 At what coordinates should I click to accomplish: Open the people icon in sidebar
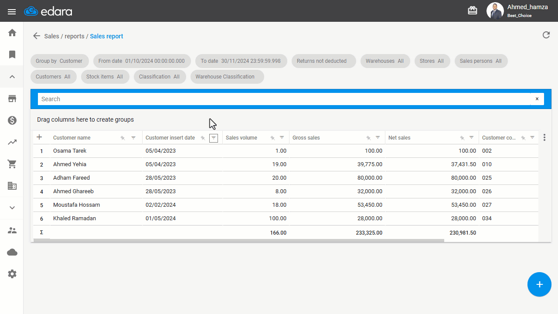[12, 230]
